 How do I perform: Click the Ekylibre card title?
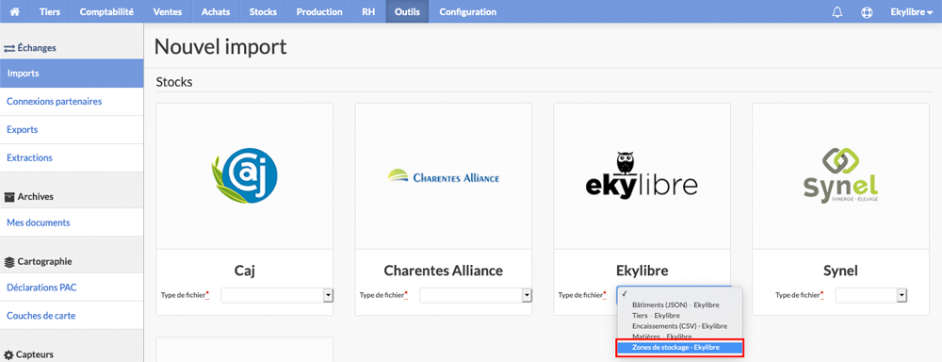(x=642, y=271)
